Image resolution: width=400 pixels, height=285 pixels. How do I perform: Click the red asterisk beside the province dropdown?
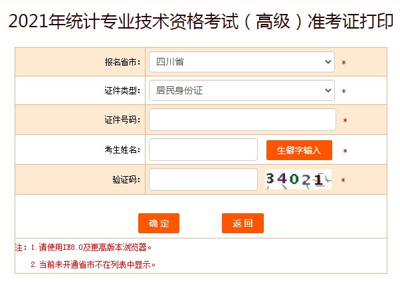[344, 63]
